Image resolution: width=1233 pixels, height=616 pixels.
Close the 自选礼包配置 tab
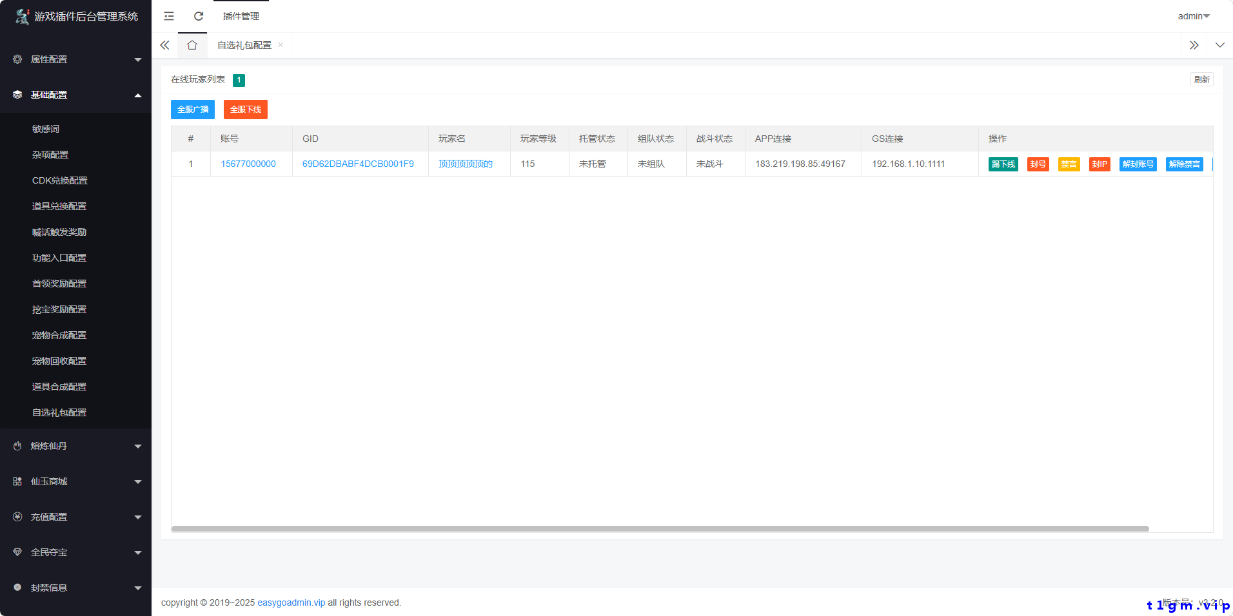pos(281,45)
